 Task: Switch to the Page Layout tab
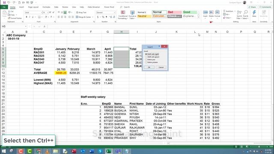point(33,7)
